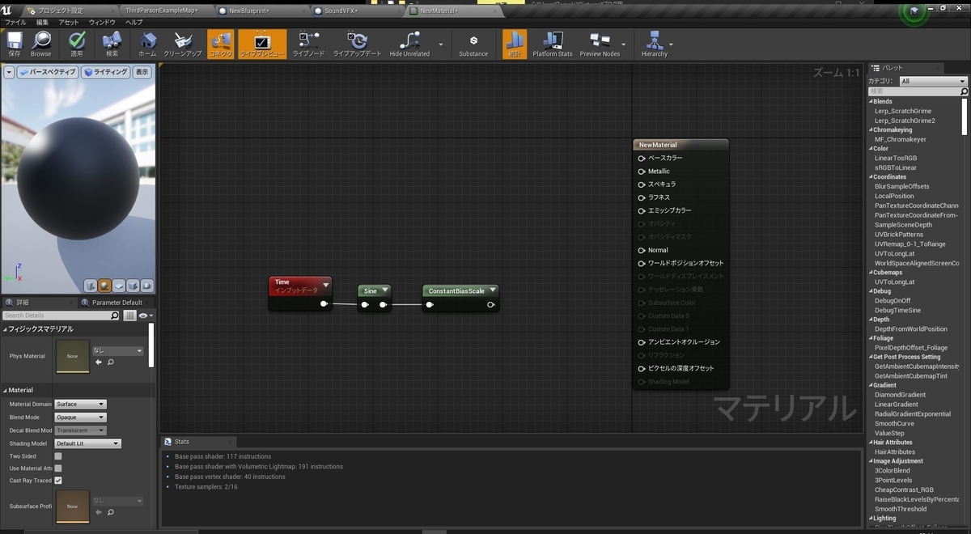
Task: Open Shading Model Default Lit dropdown
Action: pyautogui.click(x=87, y=443)
